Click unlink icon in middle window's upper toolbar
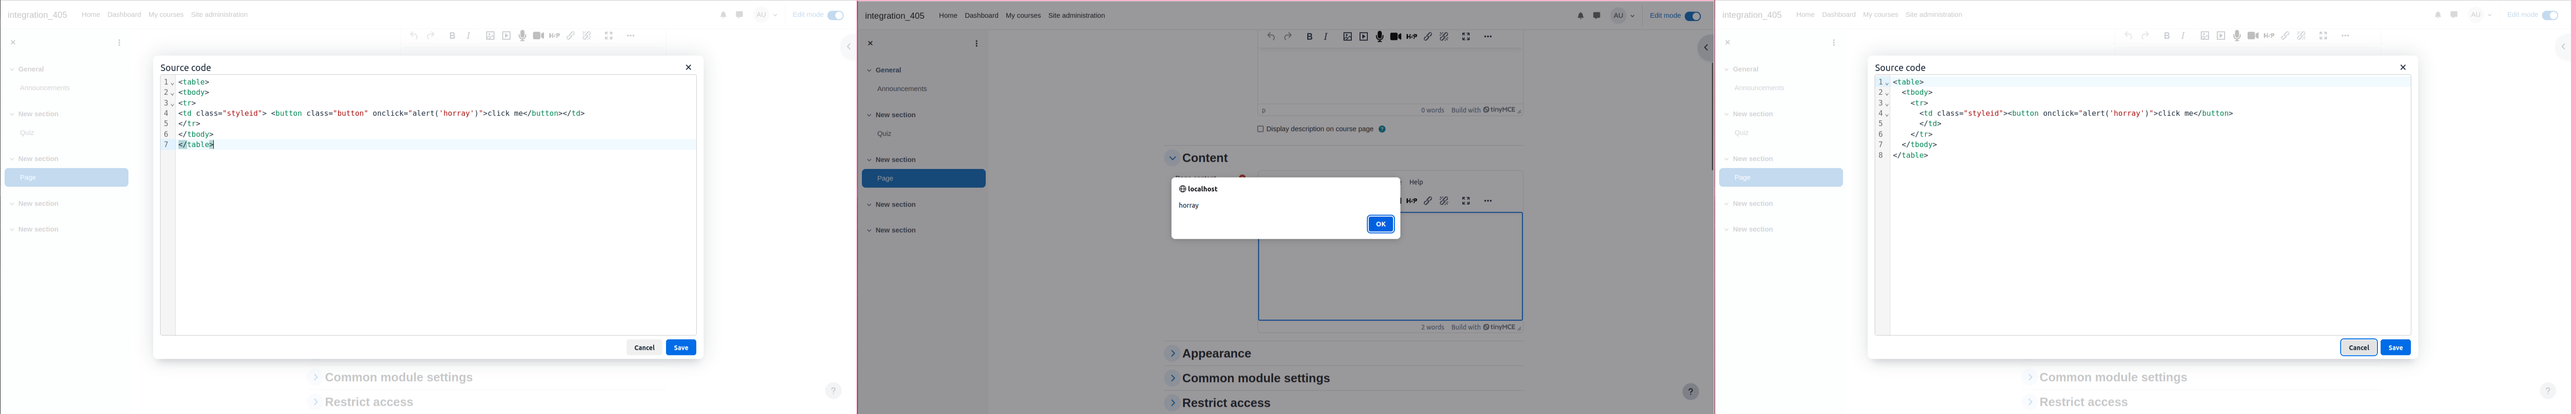2576x414 pixels. coord(1444,37)
